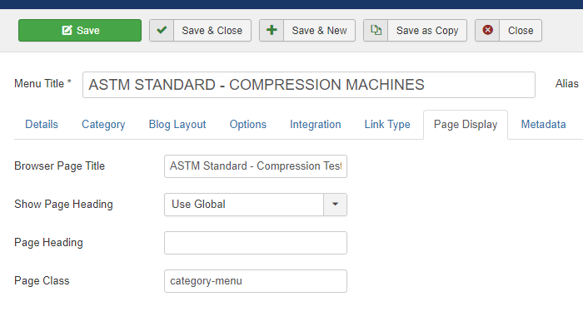The image size is (583, 336).
Task: Click the green checkmark icon
Action: coord(162,30)
